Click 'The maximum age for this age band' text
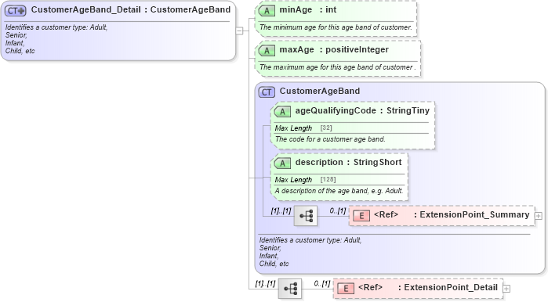The height and width of the screenshot is (302, 548). (x=337, y=67)
